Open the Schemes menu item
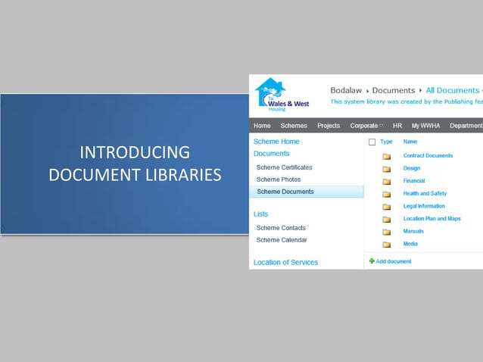 [294, 126]
